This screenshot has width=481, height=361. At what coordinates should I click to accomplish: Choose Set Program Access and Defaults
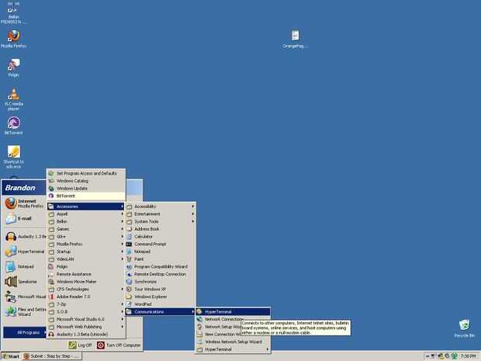click(86, 173)
